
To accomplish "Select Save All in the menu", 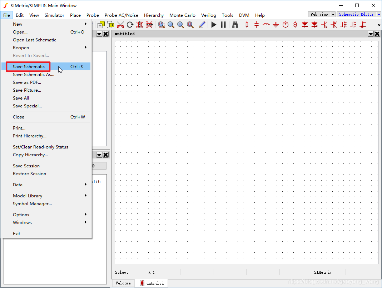I will click(x=46, y=98).
